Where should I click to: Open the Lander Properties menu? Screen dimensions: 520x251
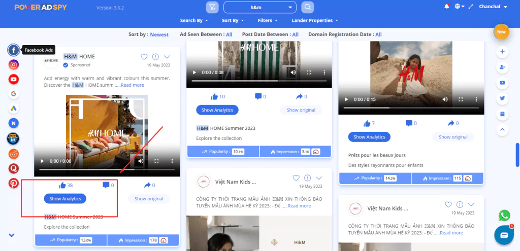point(315,20)
